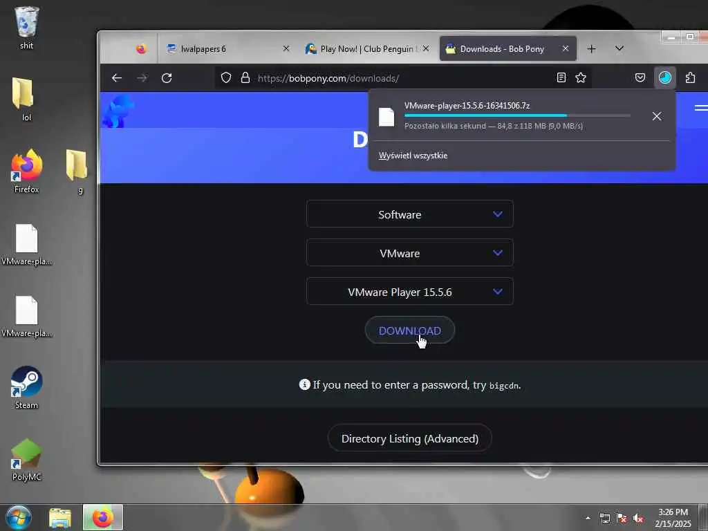Click Wyświetl wszystkie to show all downloads

tap(413, 156)
